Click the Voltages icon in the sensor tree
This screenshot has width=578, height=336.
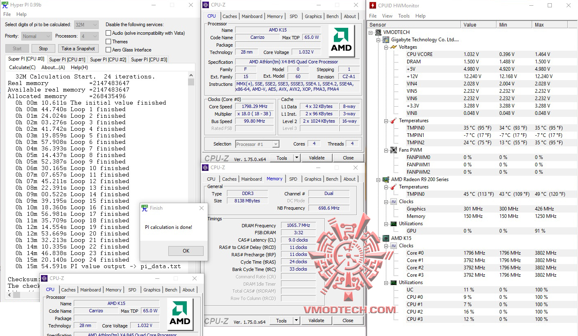pos(394,47)
